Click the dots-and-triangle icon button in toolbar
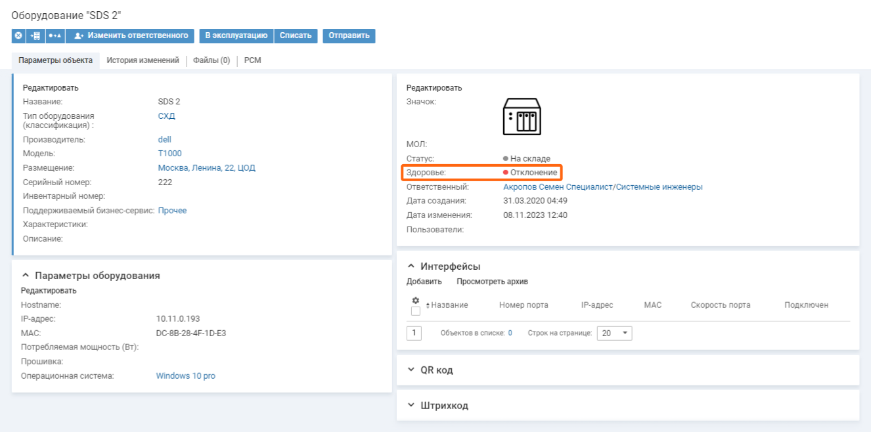The height and width of the screenshot is (432, 871). [x=55, y=35]
